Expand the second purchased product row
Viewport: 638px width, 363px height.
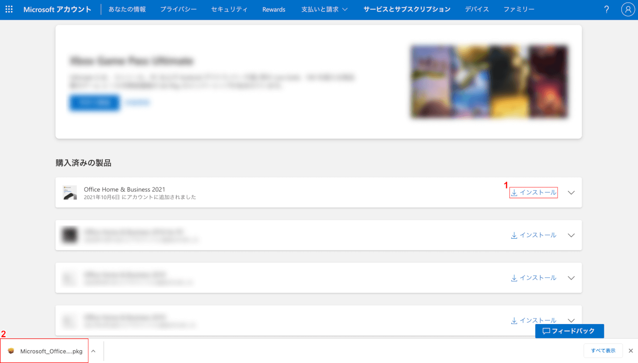[571, 235]
